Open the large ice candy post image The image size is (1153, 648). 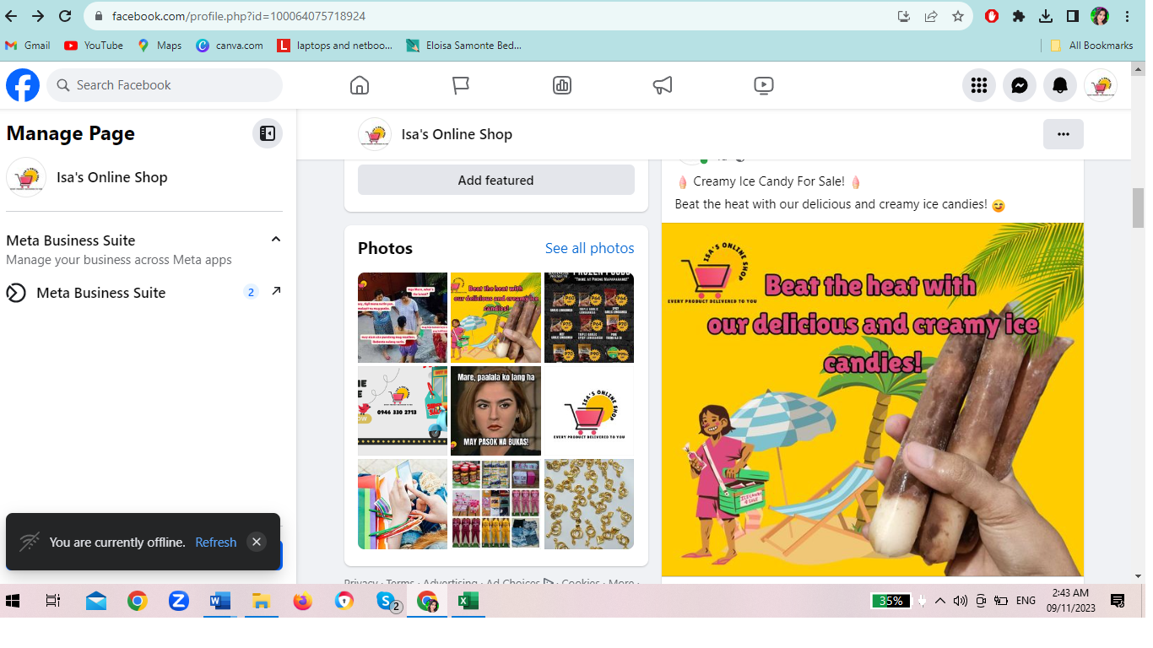(x=873, y=400)
